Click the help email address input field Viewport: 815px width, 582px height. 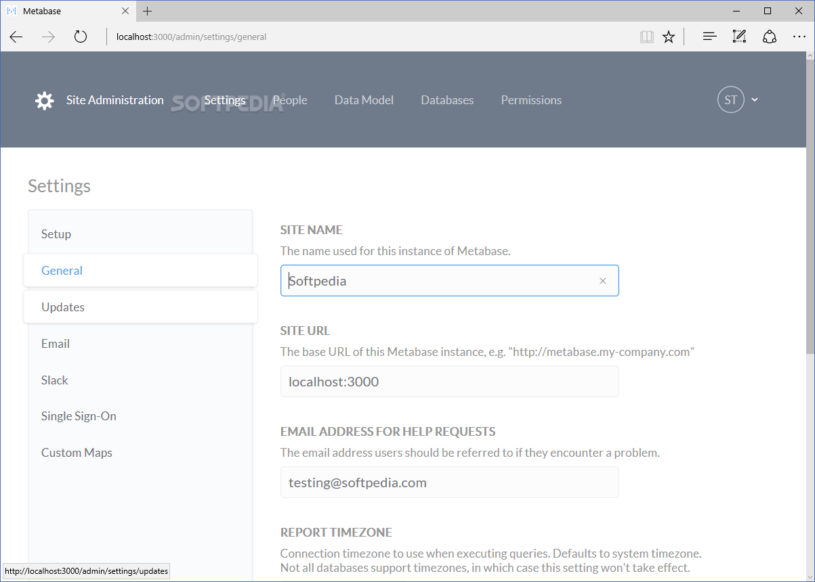click(x=449, y=483)
